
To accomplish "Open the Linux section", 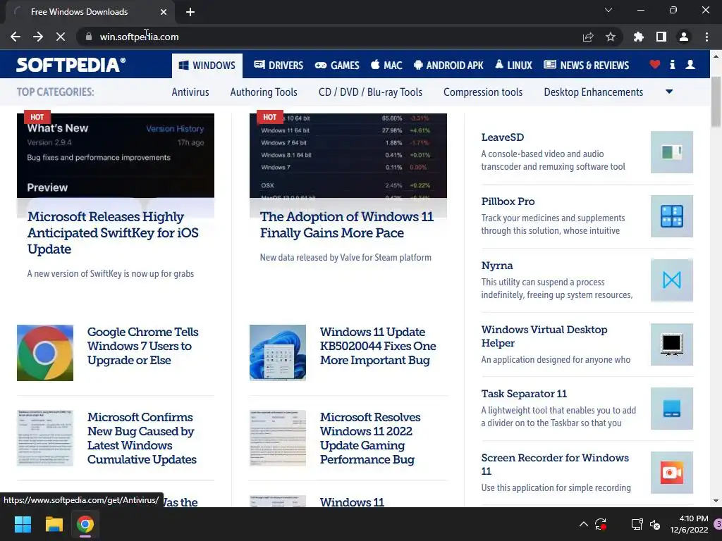I will click(x=513, y=66).
